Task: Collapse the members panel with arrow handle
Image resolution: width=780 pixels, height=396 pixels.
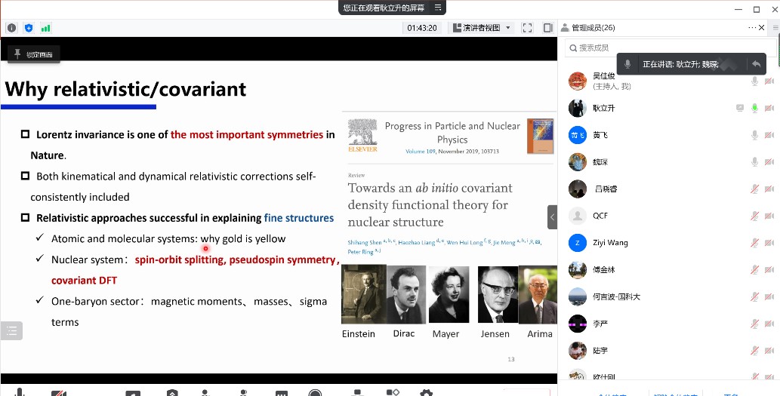Action: [x=552, y=216]
